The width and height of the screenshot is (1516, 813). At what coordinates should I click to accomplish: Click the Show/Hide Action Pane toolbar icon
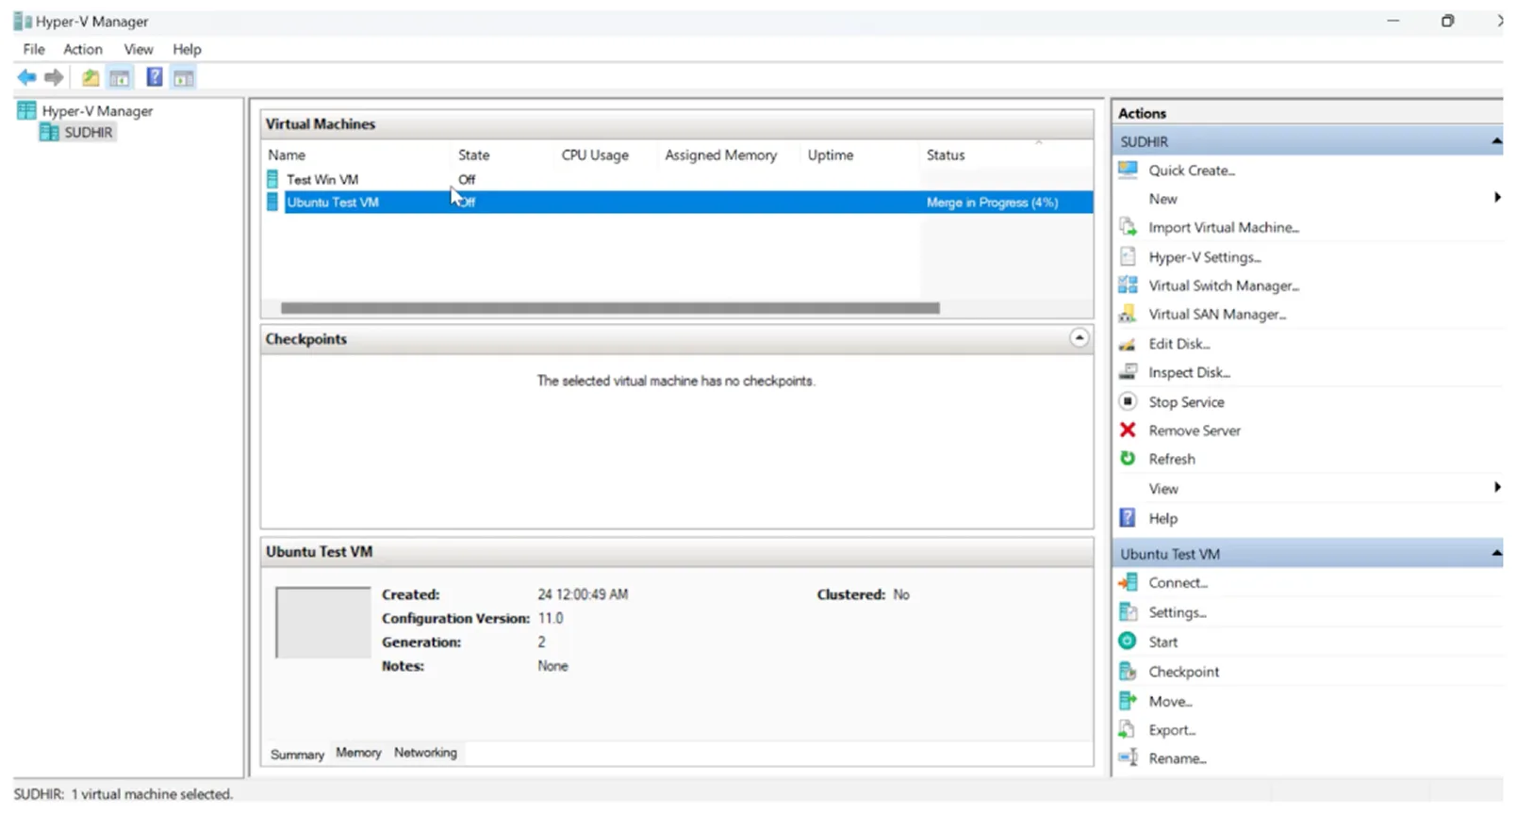[184, 77]
